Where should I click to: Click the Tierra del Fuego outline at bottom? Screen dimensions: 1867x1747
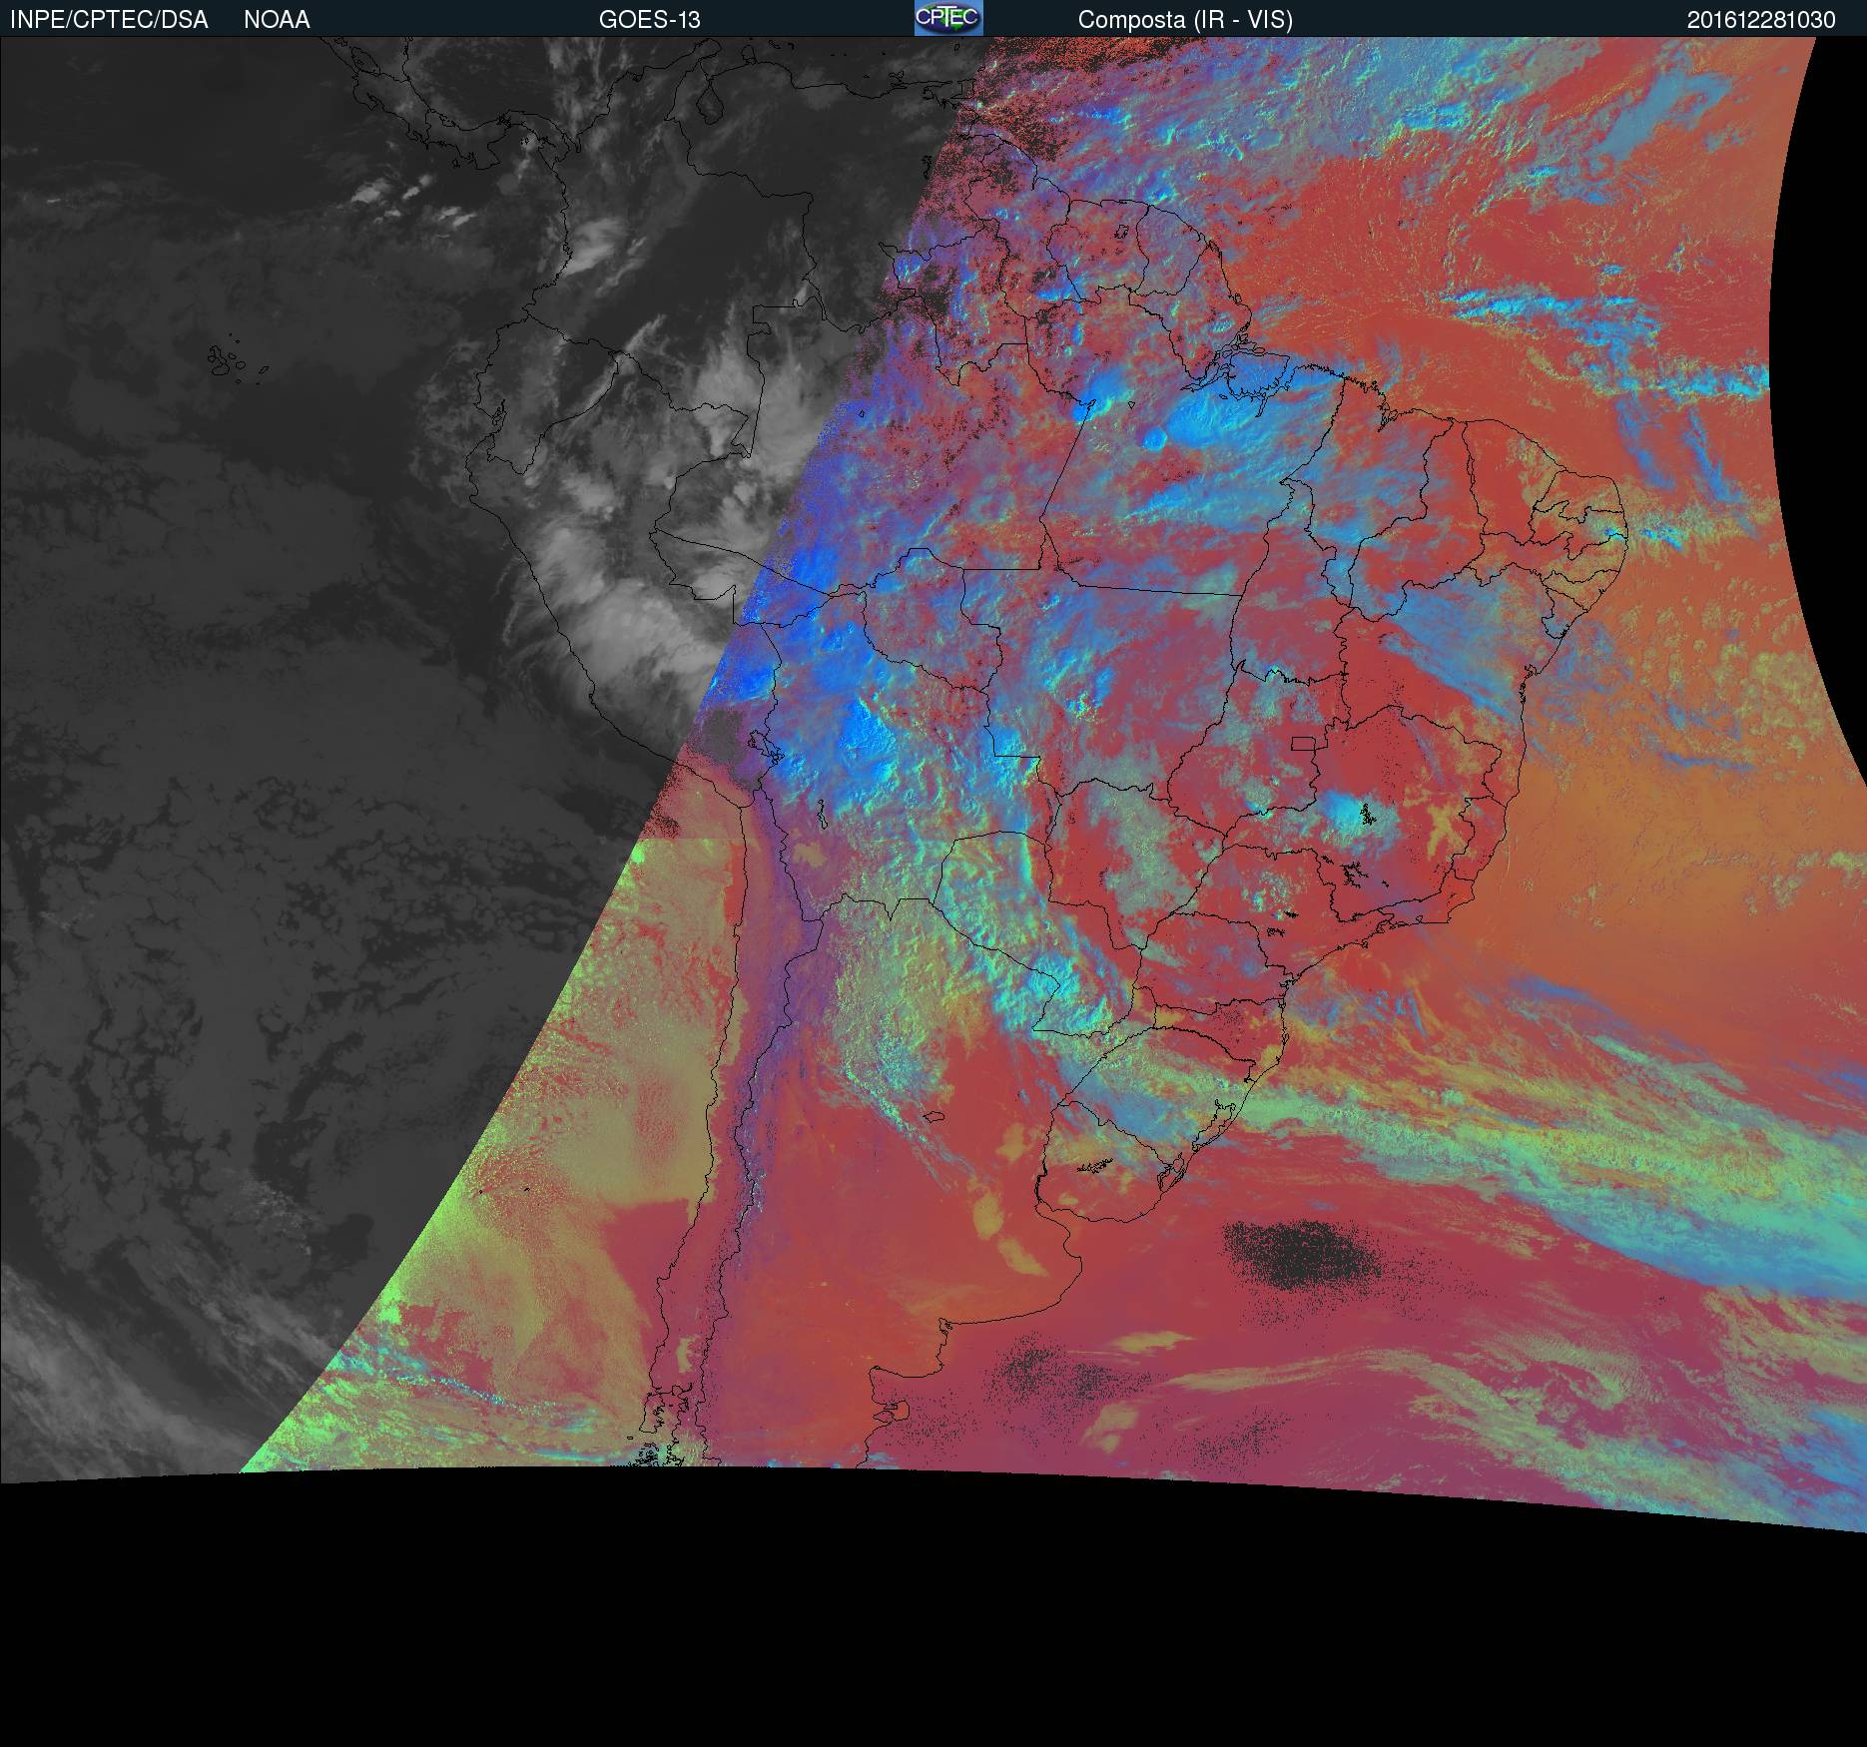click(x=679, y=1457)
